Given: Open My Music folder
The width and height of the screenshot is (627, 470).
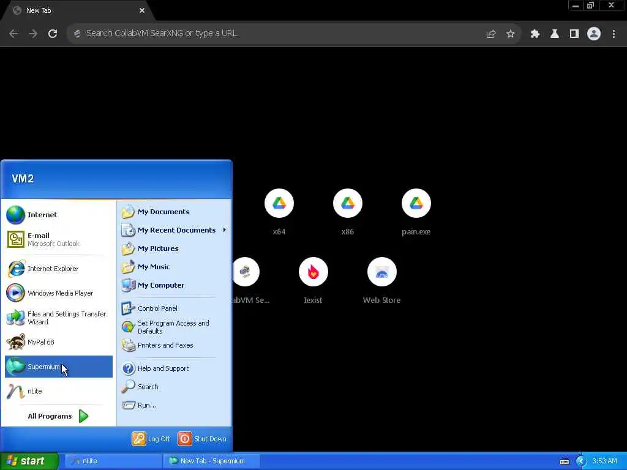Looking at the screenshot, I should coord(175,267).
